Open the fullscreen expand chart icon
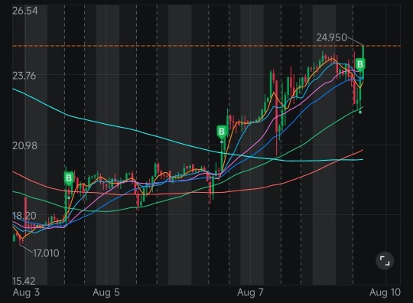 [x=385, y=261]
